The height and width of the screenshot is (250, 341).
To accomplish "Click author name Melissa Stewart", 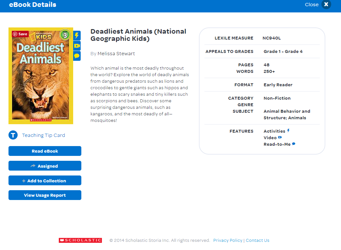I will pos(116,54).
